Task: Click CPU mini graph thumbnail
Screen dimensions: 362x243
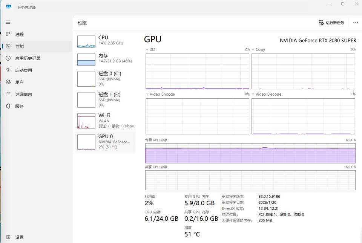Action: click(x=86, y=41)
